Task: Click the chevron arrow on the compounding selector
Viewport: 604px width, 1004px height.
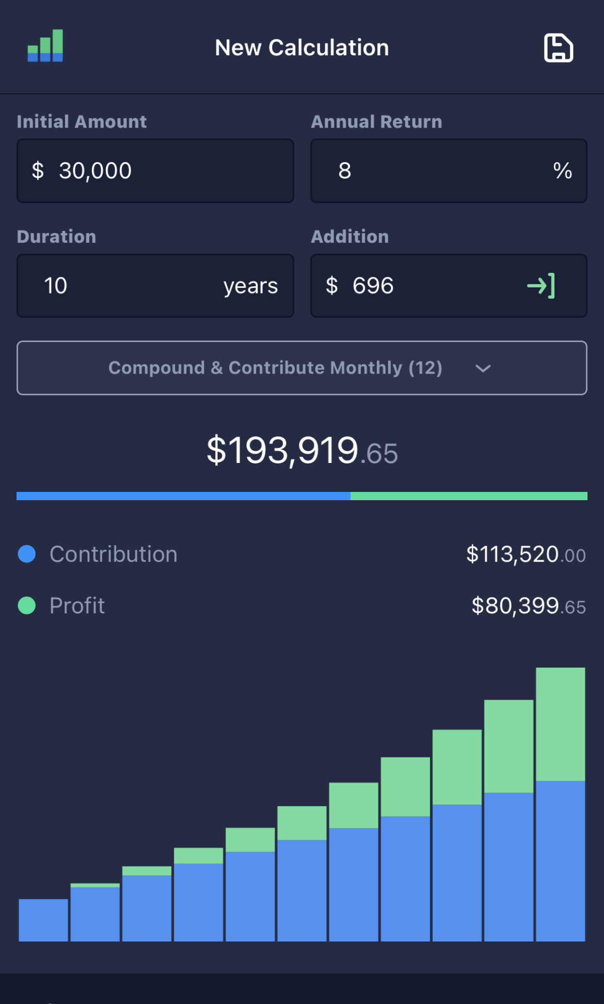Action: tap(483, 368)
